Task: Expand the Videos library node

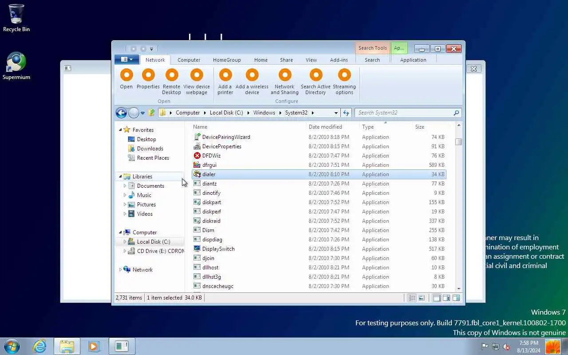Action: (x=125, y=214)
